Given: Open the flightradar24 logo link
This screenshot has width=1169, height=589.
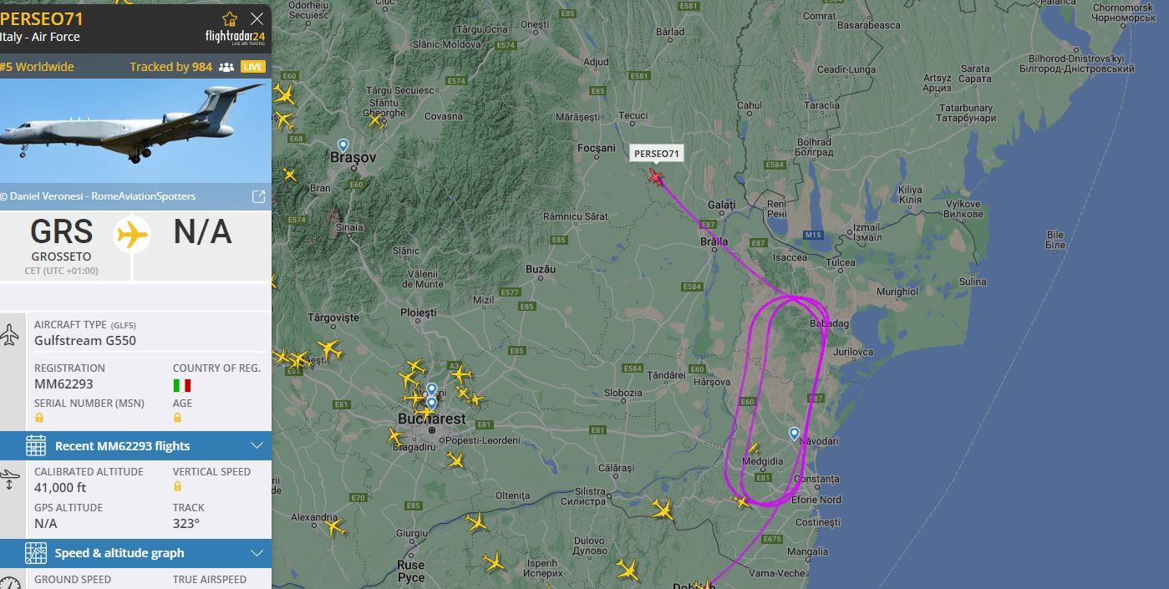Looking at the screenshot, I should pos(235,38).
